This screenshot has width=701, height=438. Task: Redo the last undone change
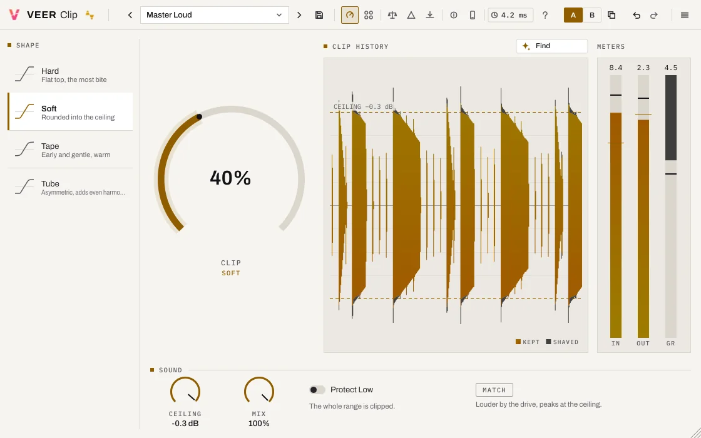(654, 15)
